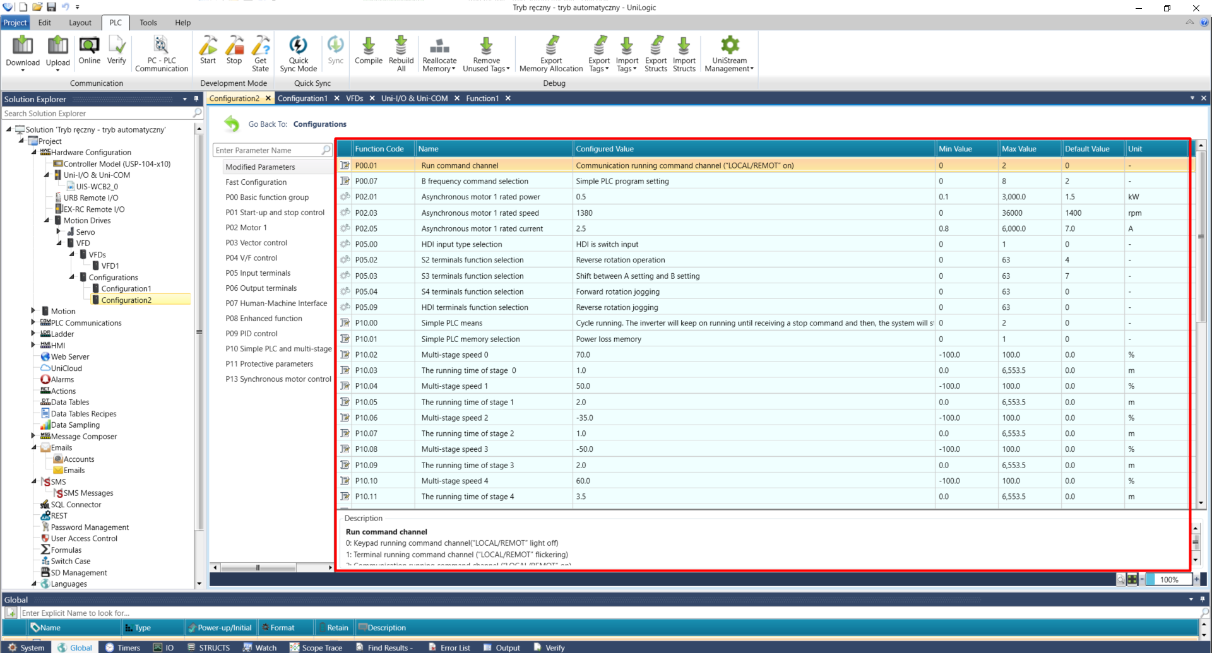
Task: Open the Tools menu
Action: pyautogui.click(x=148, y=23)
